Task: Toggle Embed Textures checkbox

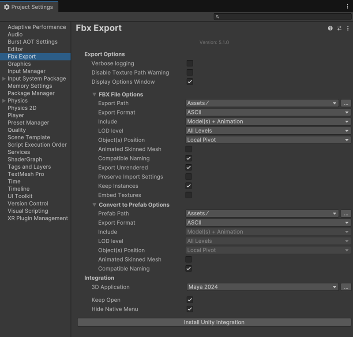Action: 188,195
